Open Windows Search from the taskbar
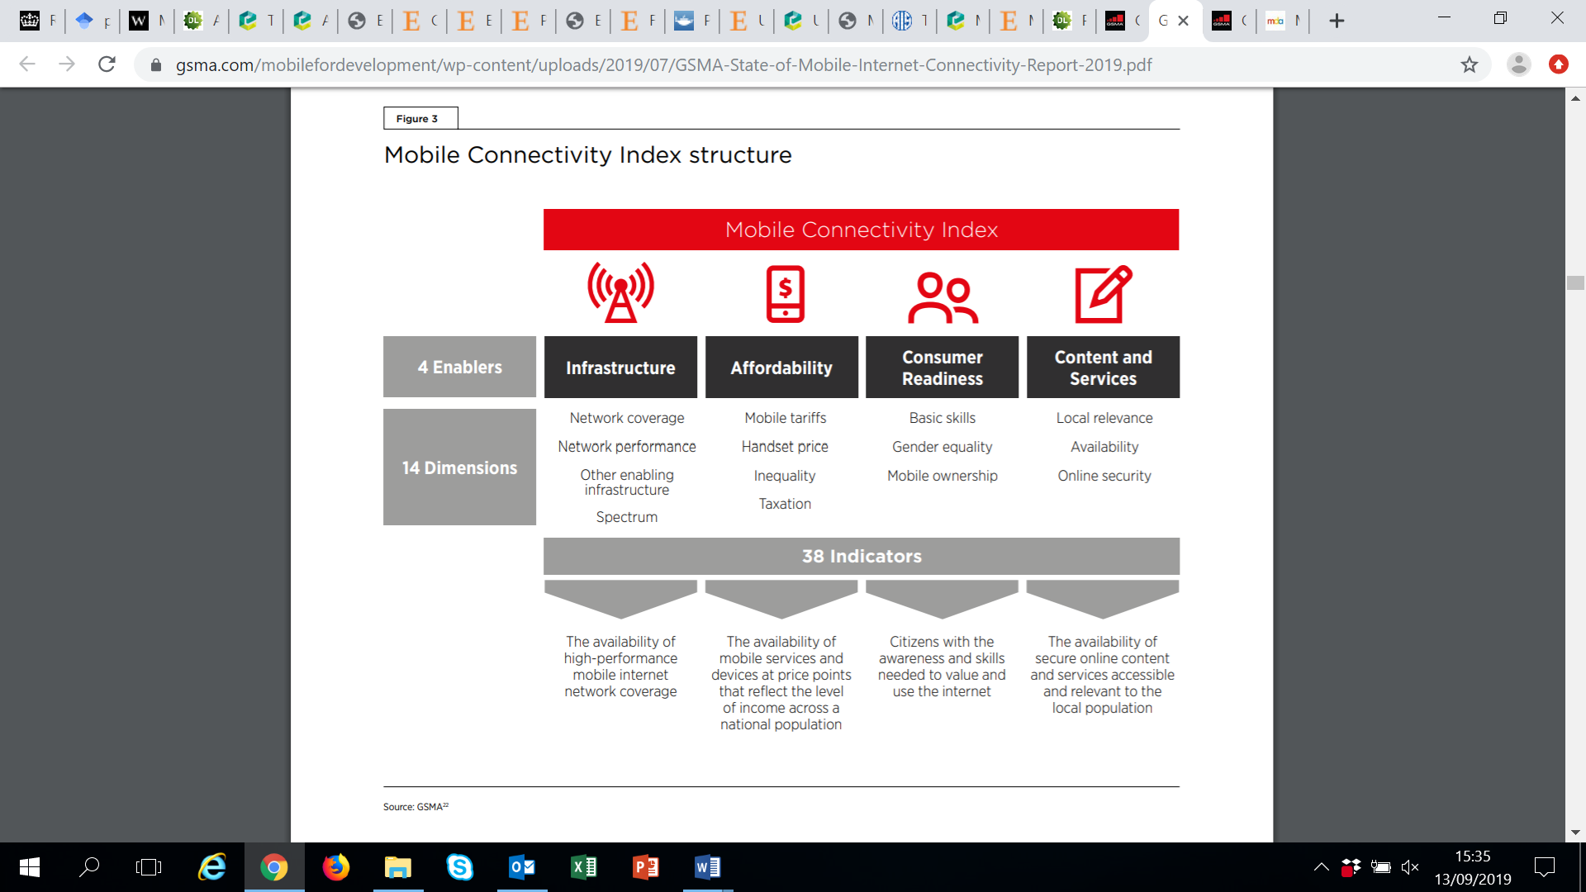 90,867
